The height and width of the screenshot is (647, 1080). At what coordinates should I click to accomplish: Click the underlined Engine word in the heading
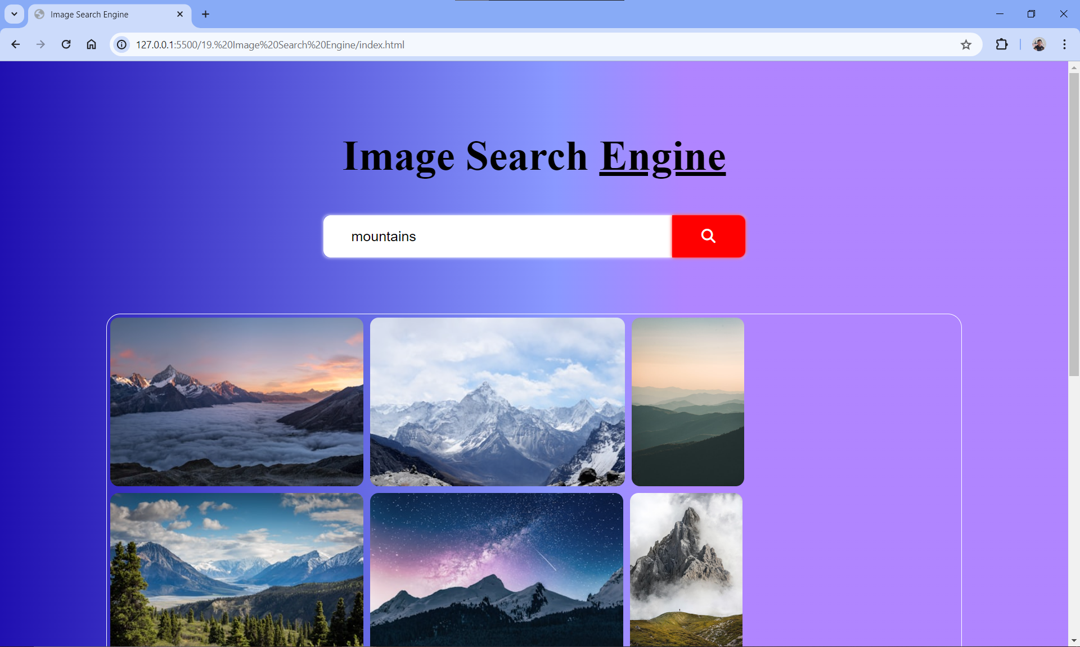[x=663, y=157]
